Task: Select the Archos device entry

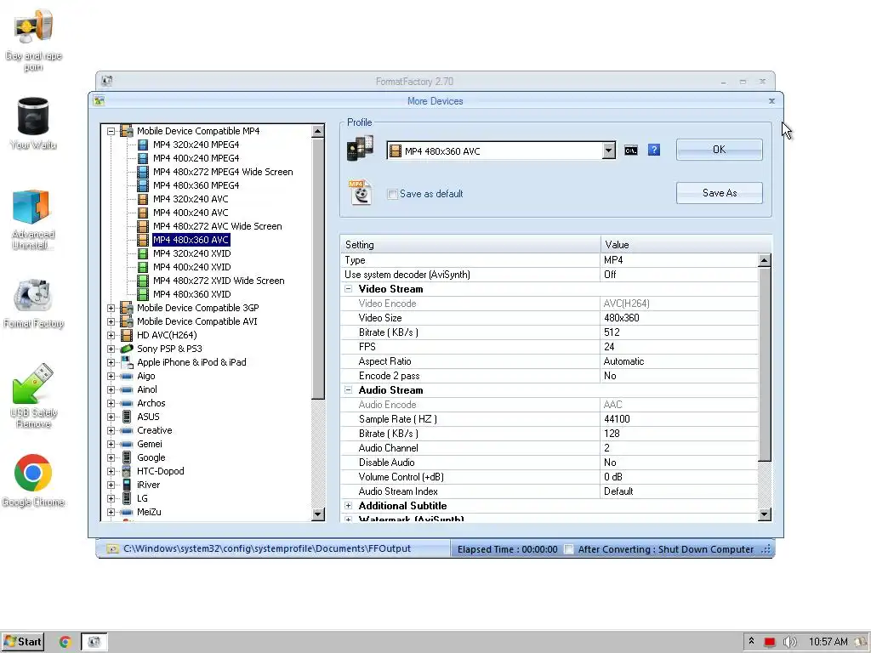Action: click(151, 403)
